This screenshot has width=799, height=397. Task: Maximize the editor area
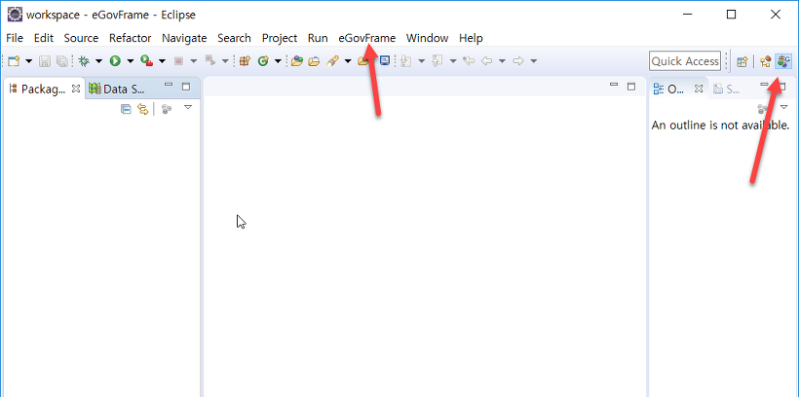(631, 87)
